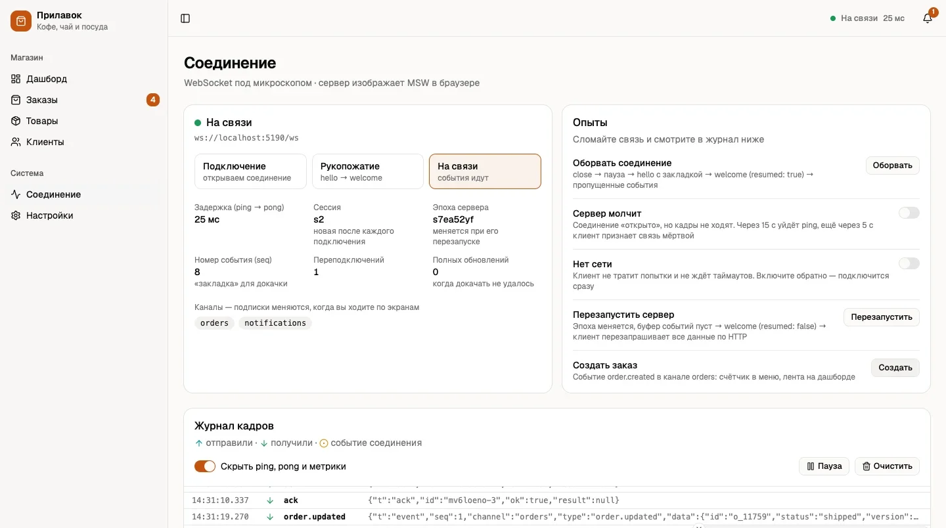Click the orders channel chip
The height and width of the screenshot is (528, 946).
point(214,323)
